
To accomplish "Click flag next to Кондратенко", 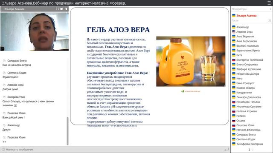I will tap(234, 93).
